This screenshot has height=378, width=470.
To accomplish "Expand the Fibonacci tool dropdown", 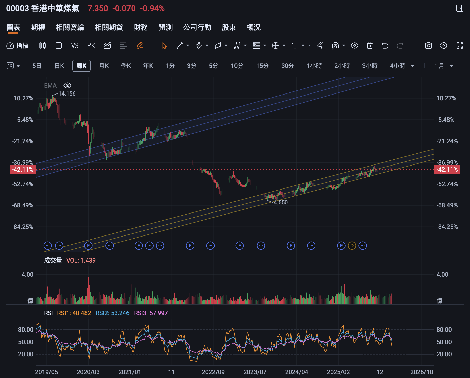I will click(265, 45).
